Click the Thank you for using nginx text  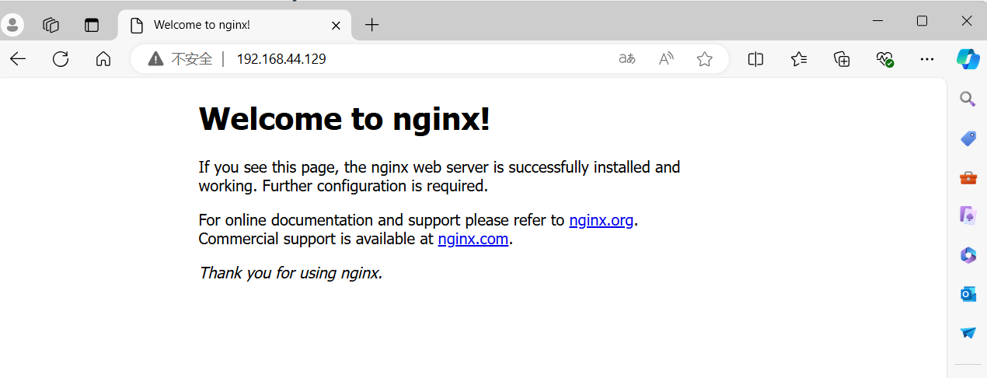point(291,273)
